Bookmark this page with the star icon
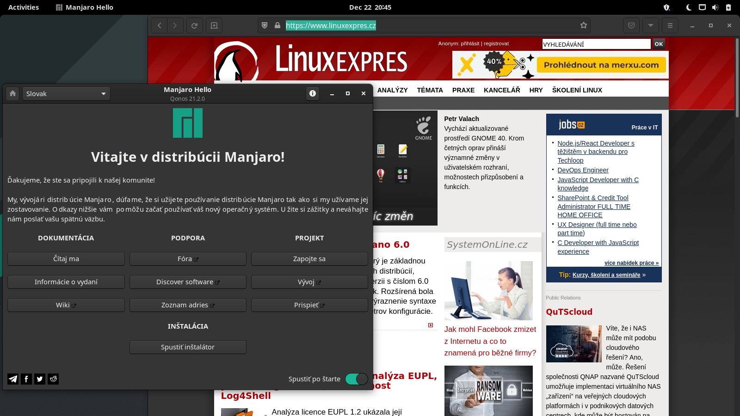740x416 pixels. coord(583,25)
